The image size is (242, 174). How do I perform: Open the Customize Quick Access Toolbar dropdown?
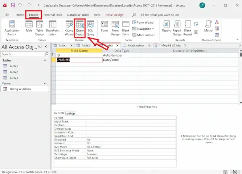click(38, 5)
